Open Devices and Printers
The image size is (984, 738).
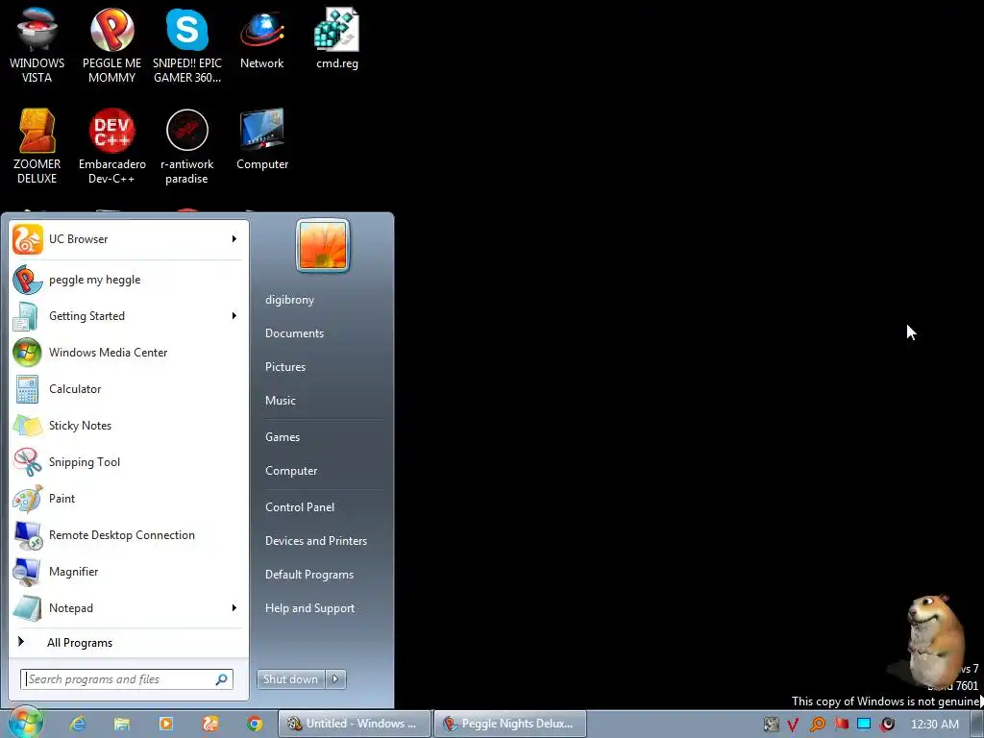pyautogui.click(x=315, y=540)
